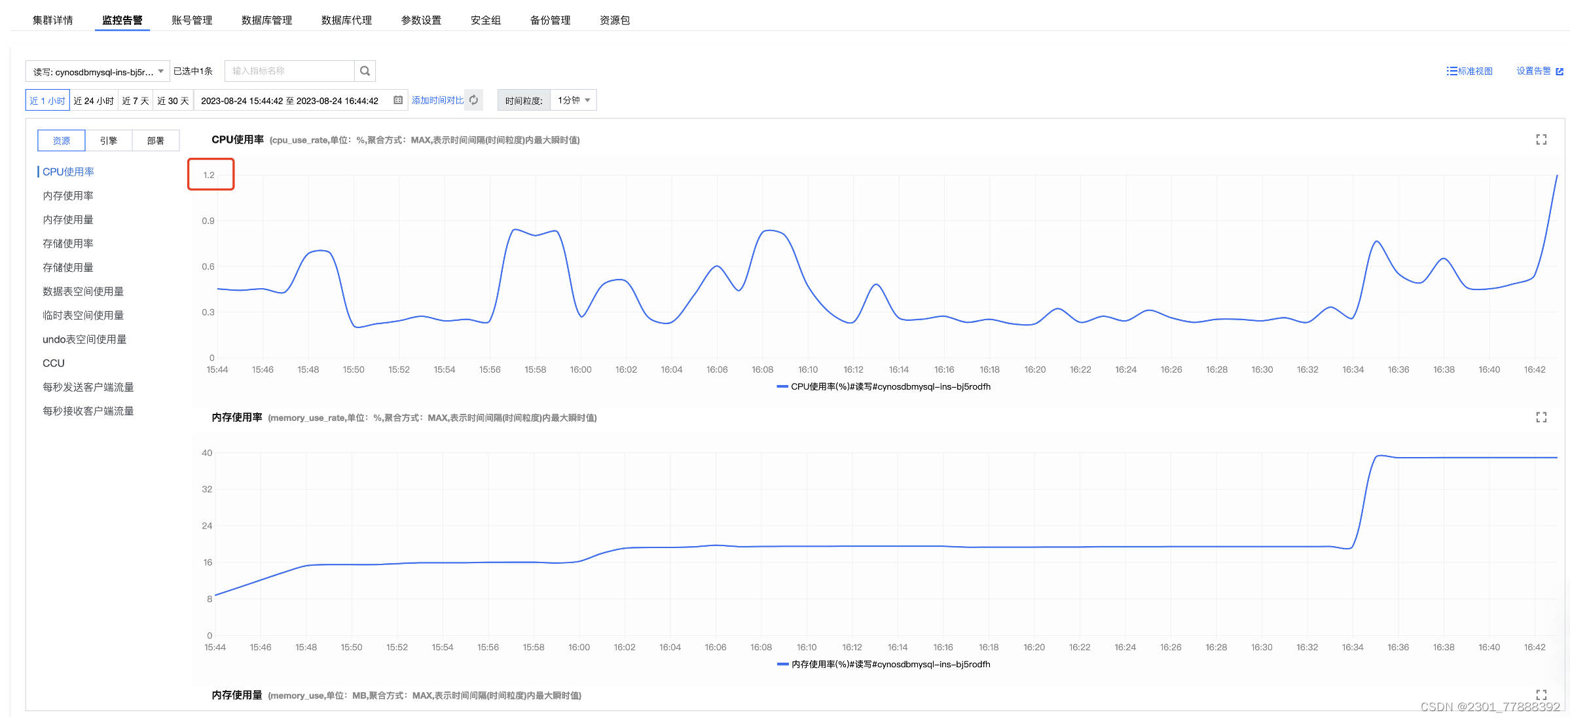Expand CPU使用率 chart to fullscreen
The width and height of the screenshot is (1570, 719).
(1541, 139)
